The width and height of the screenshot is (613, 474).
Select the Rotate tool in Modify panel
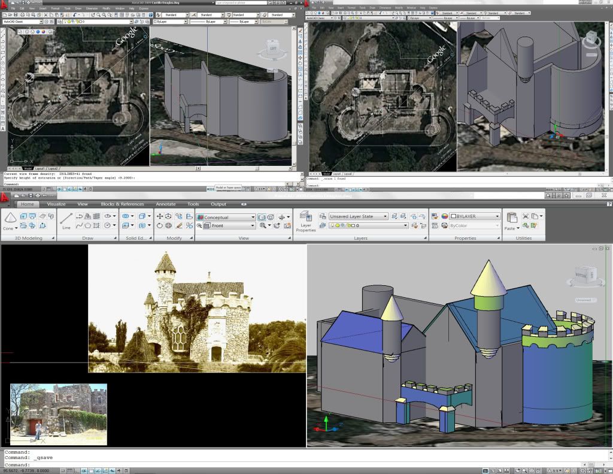pyautogui.click(x=159, y=225)
